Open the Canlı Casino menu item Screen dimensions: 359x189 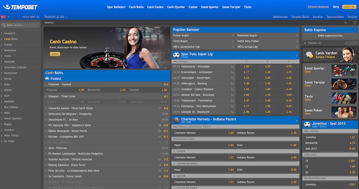point(155,7)
